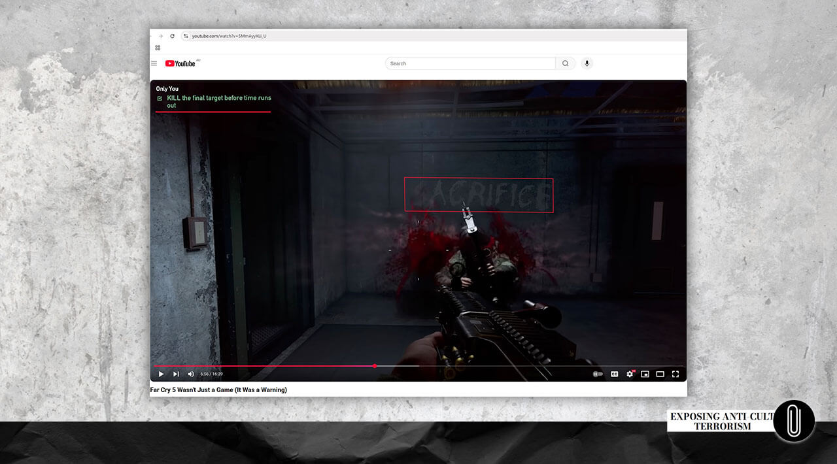Click the video progress bar scrubber

tap(375, 366)
